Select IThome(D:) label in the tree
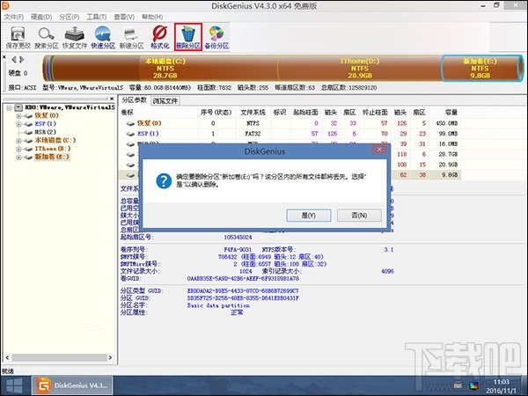Screen dimensions: 528x396 [x=53, y=149]
